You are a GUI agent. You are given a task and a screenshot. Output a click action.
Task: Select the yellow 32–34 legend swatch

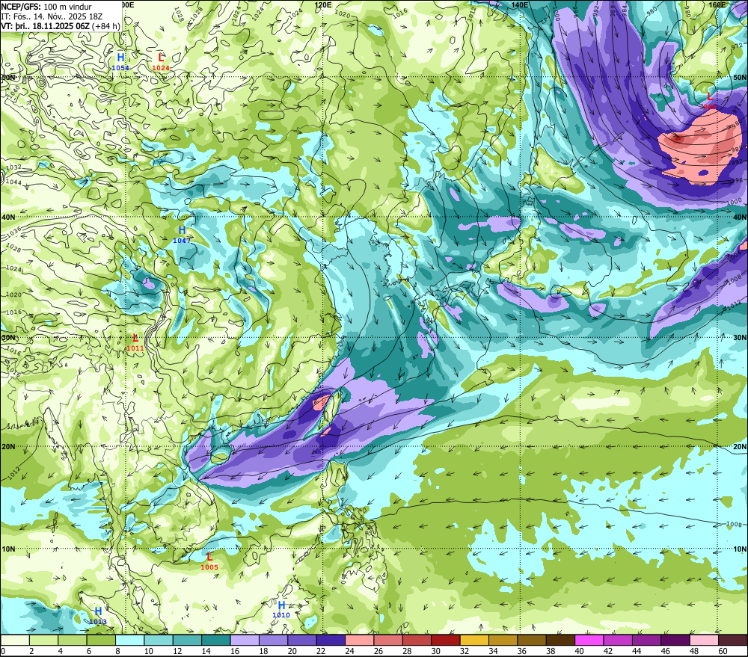[x=474, y=640]
